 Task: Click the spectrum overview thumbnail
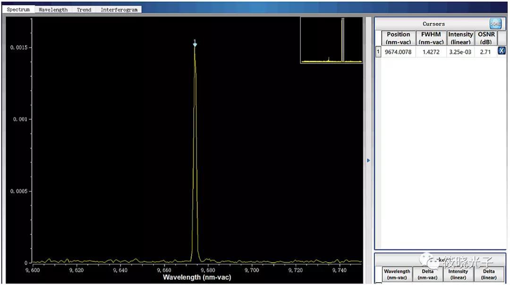(331, 40)
